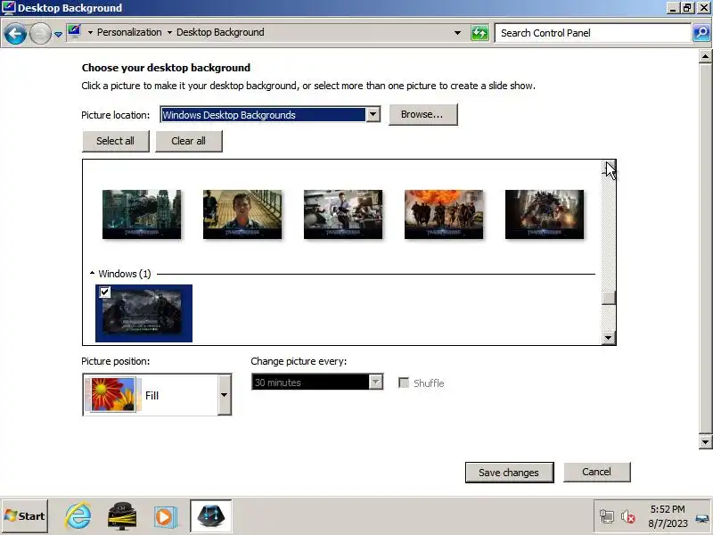The image size is (713, 535).
Task: Open the Start menu
Action: (25, 516)
